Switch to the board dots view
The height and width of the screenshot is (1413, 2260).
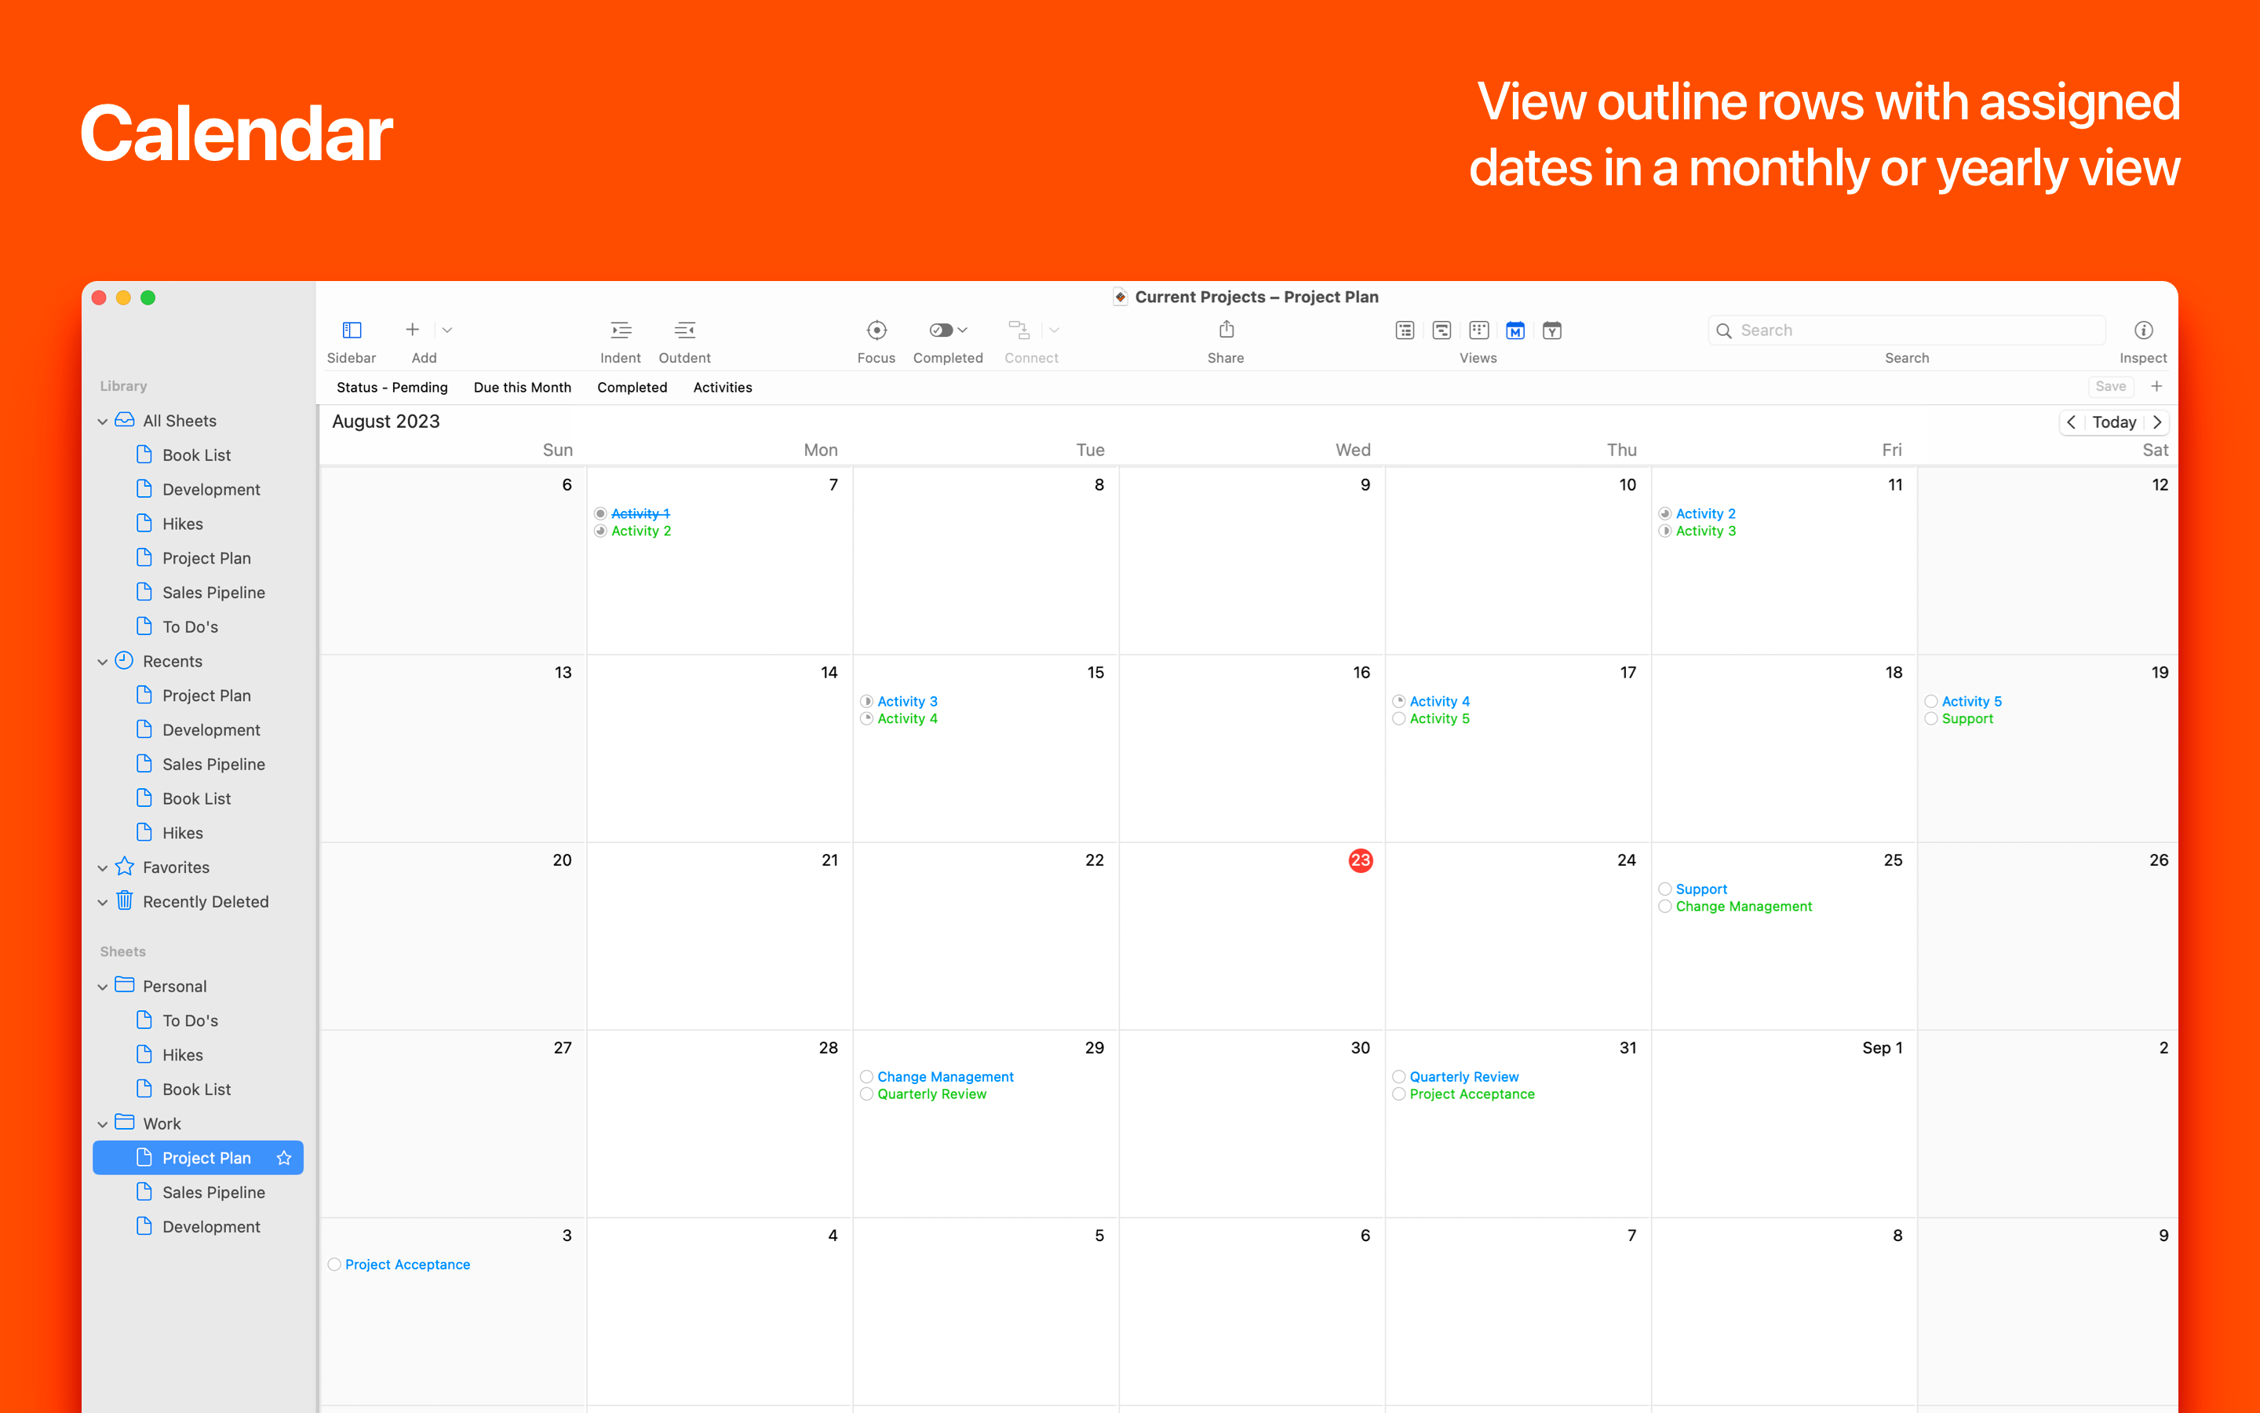coord(1478,330)
